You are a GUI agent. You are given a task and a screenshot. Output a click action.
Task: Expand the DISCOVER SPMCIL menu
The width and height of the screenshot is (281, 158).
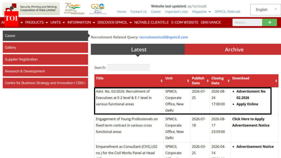114,23
